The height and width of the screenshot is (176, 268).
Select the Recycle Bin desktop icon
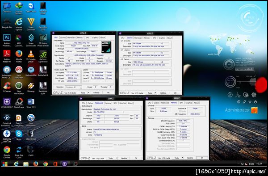(7, 23)
